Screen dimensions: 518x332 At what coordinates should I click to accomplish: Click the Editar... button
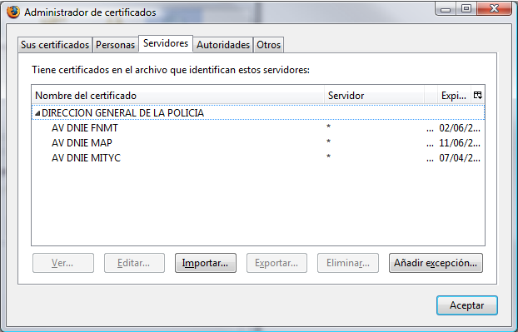coord(134,263)
